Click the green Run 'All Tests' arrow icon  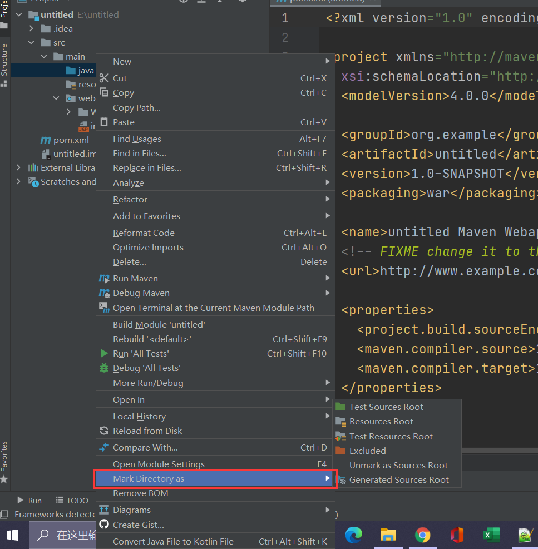(x=104, y=353)
